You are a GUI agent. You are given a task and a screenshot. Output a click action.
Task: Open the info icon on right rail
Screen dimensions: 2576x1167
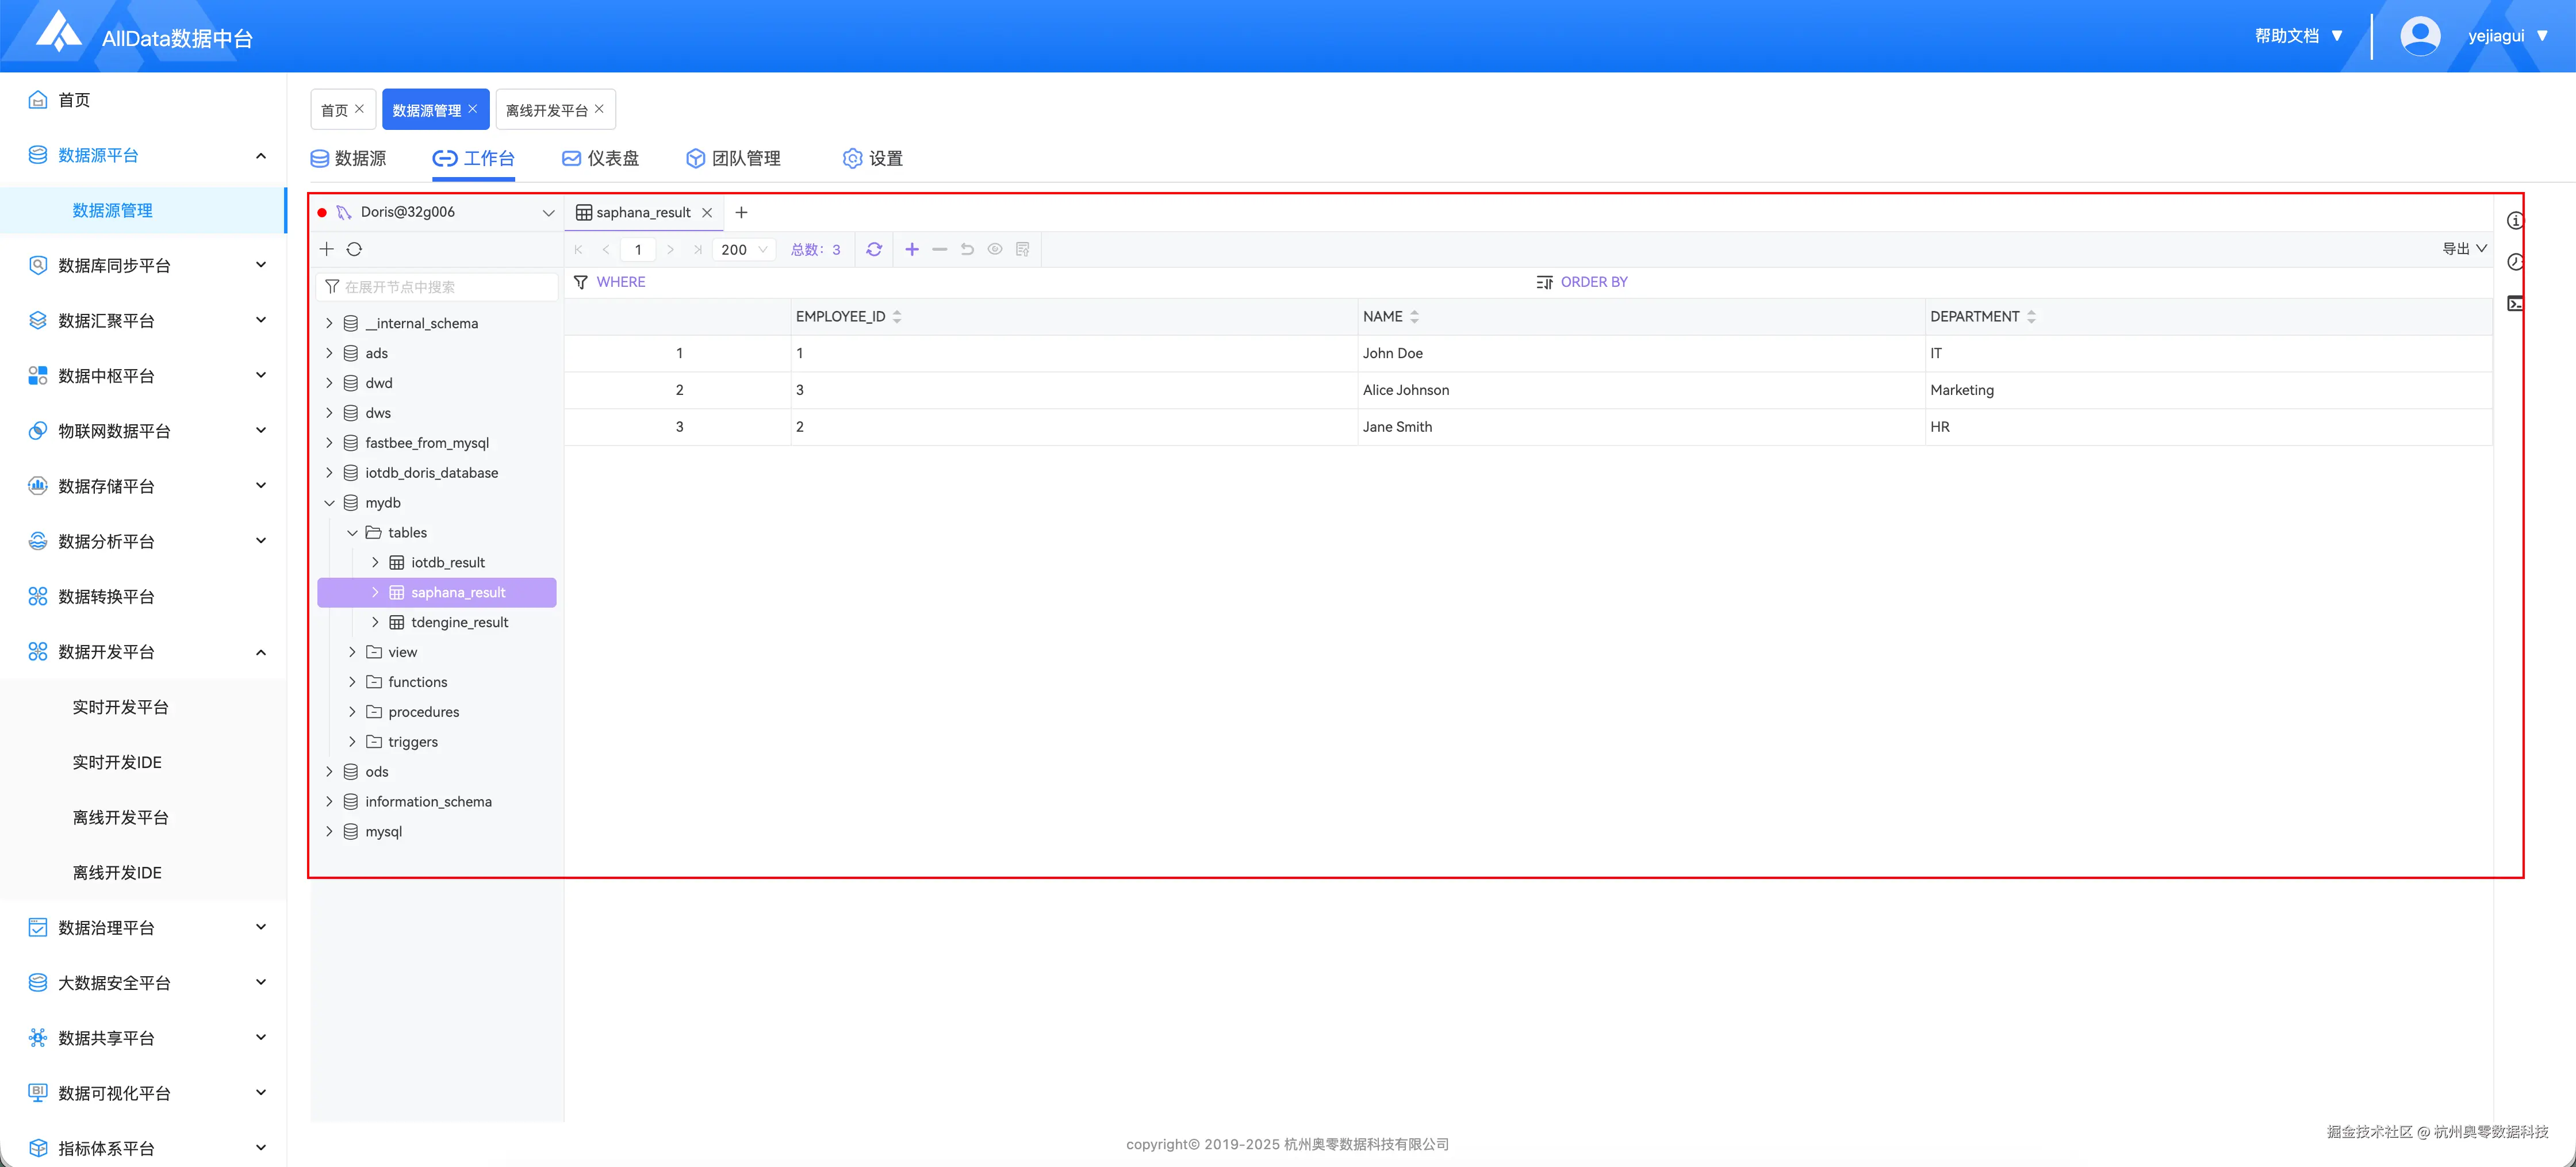[x=2514, y=221]
